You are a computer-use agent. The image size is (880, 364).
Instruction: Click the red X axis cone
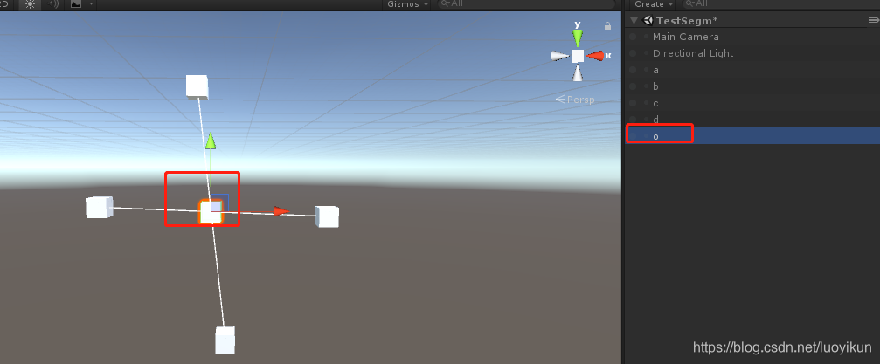coord(595,56)
